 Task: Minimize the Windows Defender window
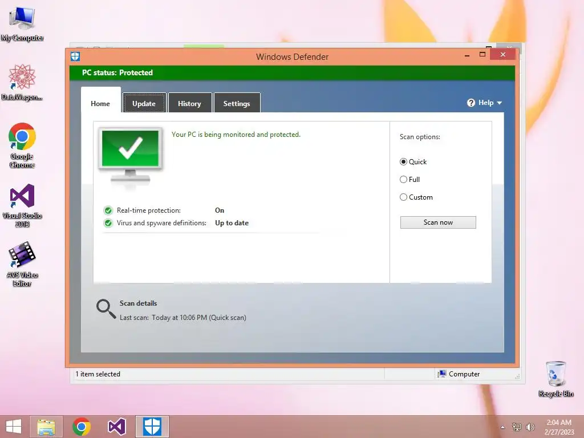coord(467,55)
